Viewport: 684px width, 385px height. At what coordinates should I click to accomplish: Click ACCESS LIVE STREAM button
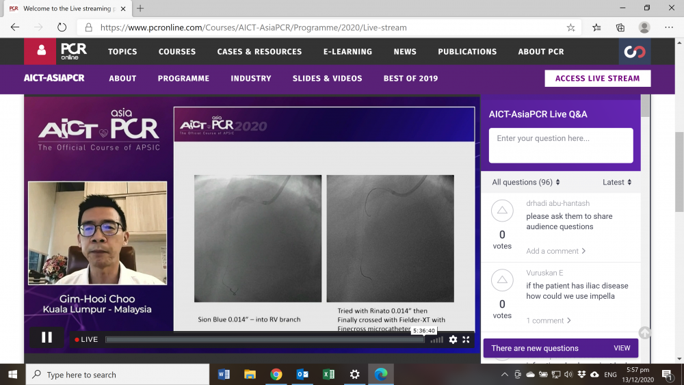[x=598, y=79]
